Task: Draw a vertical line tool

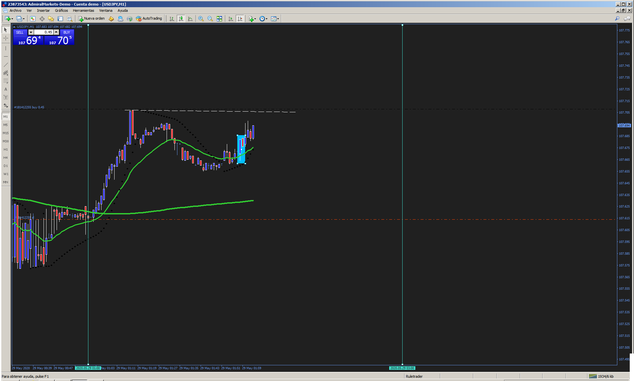Action: click(x=6, y=48)
